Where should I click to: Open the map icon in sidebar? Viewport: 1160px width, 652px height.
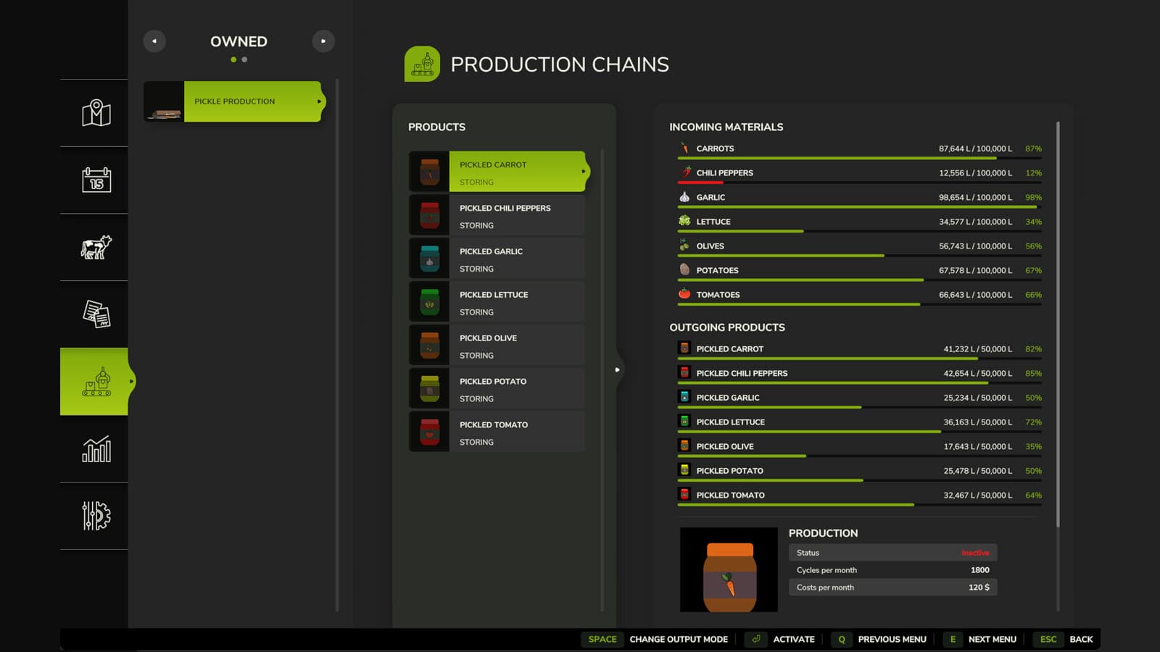(x=96, y=113)
